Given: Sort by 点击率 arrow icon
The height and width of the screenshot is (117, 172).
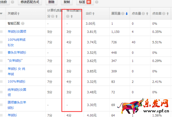Looking at the screenshot, I should tap(168, 14).
